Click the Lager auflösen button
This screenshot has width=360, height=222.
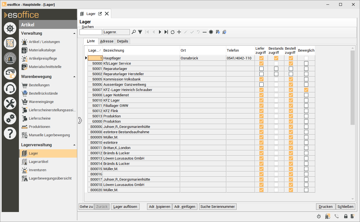tap(125, 207)
